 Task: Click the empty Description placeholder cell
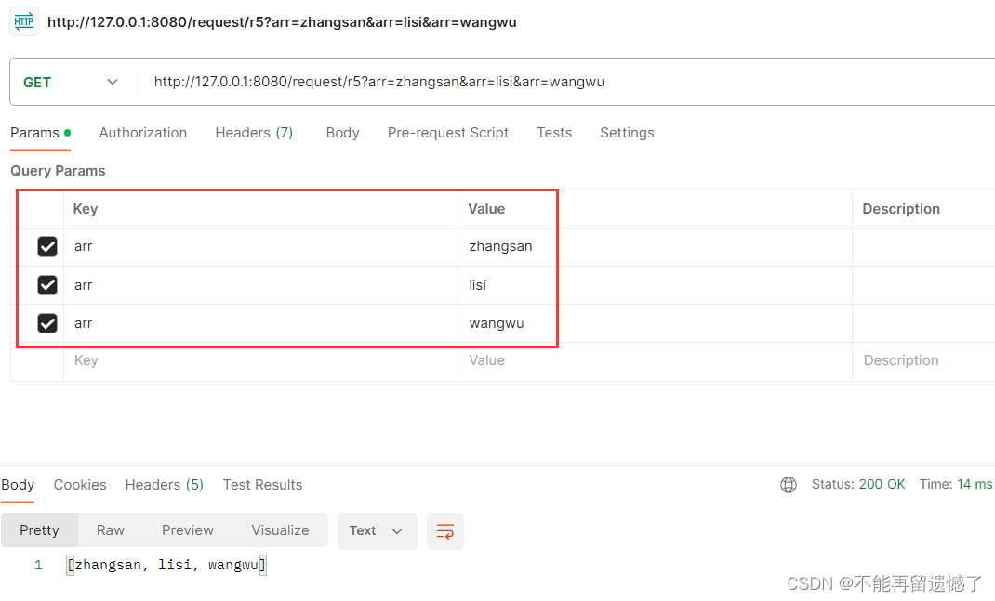[923, 361]
